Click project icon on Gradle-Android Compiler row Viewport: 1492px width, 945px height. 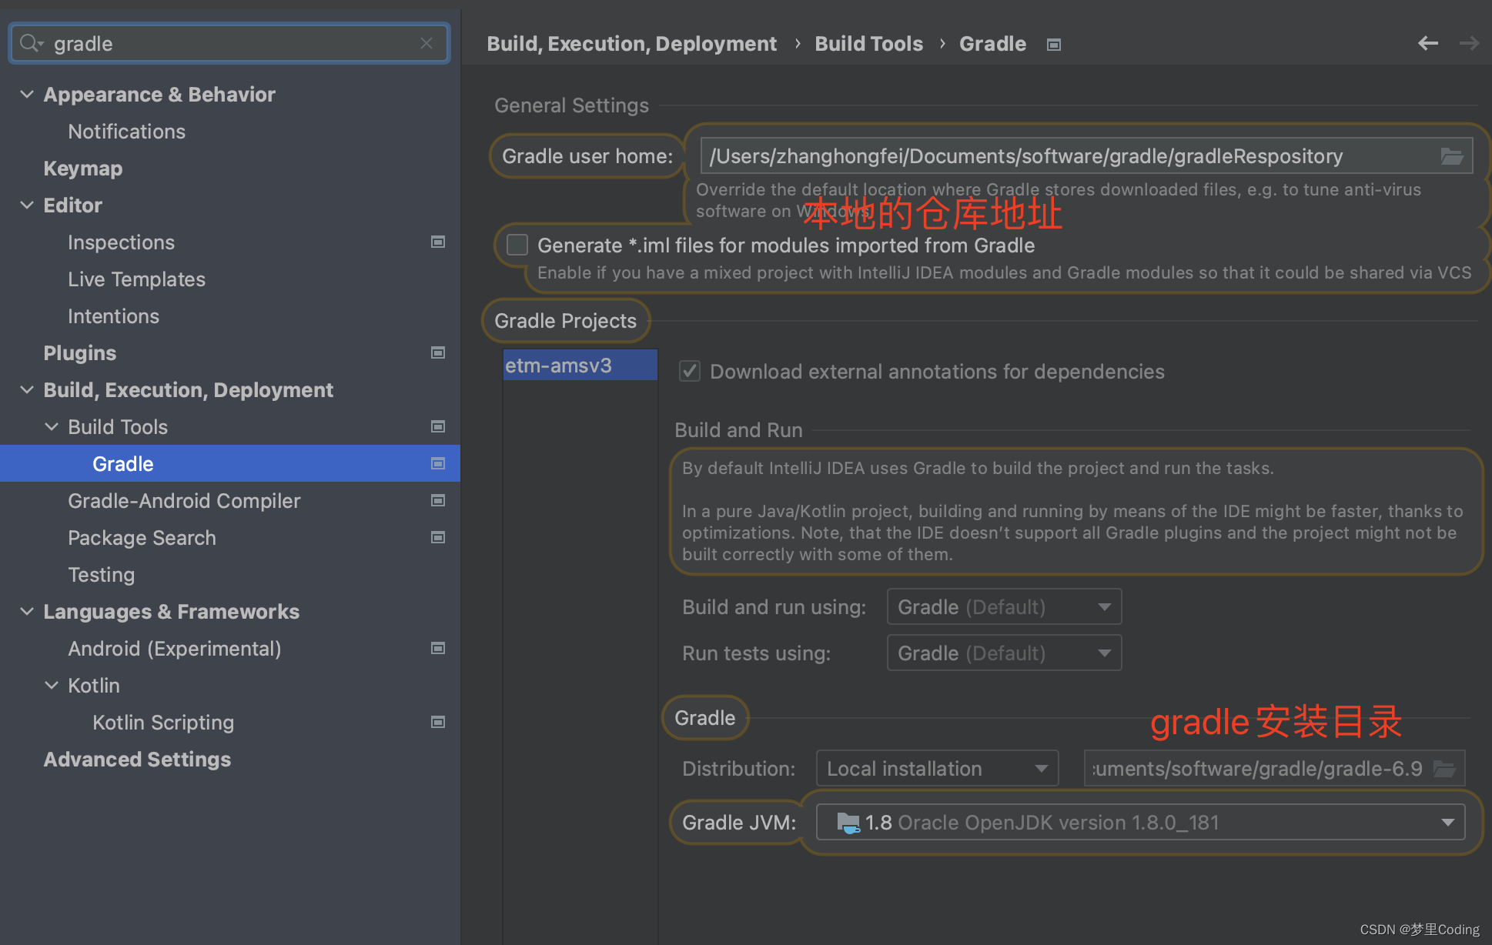pyautogui.click(x=438, y=500)
